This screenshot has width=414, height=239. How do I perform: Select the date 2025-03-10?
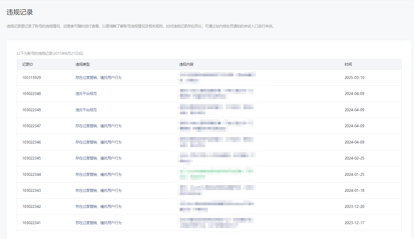[x=354, y=78]
